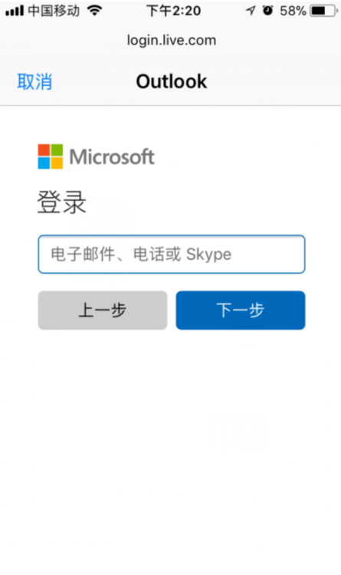
Task: Tap the login.live.com address text
Action: click(172, 41)
